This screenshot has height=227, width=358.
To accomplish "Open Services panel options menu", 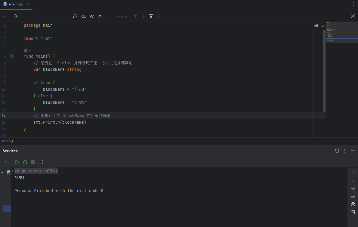I will [345, 151].
